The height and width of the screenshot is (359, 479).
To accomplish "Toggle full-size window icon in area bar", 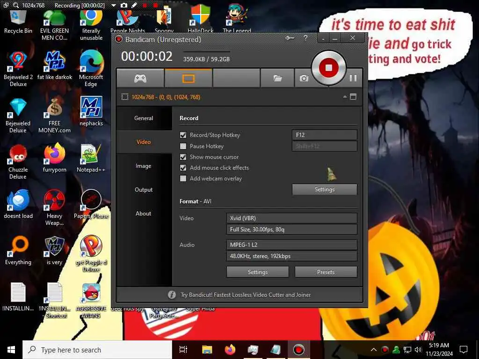I will [353, 97].
